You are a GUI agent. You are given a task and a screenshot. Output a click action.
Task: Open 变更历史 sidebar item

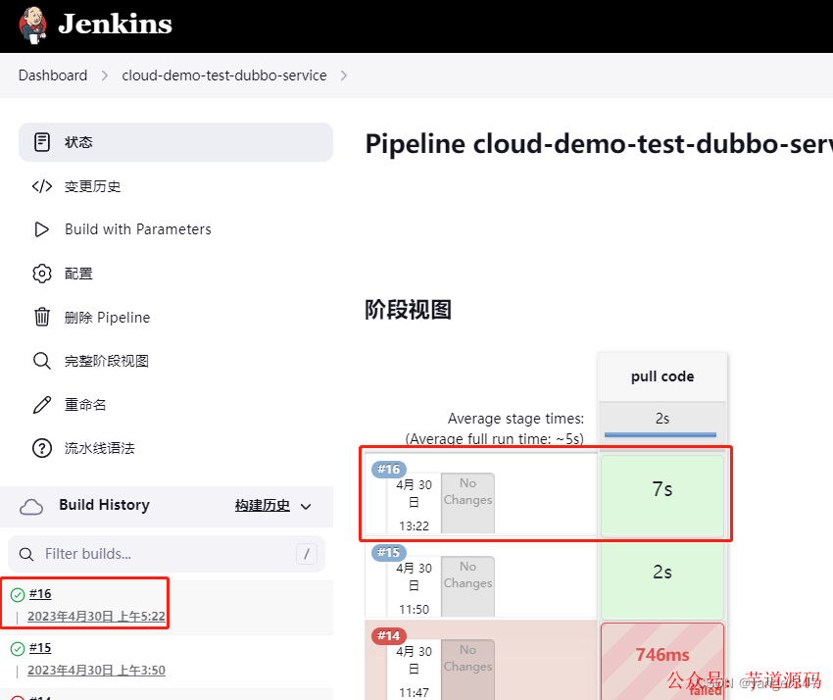(x=92, y=186)
